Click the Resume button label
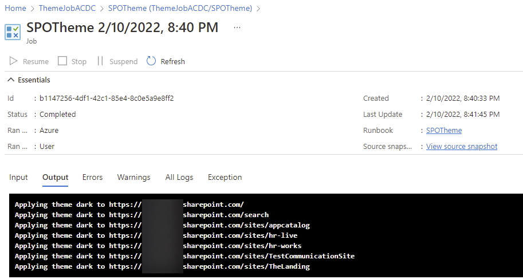The width and height of the screenshot is (523, 279). tap(36, 62)
